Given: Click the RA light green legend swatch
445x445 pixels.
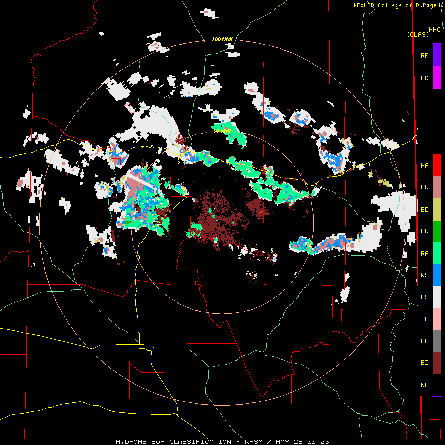Looking at the screenshot, I should tap(437, 253).
